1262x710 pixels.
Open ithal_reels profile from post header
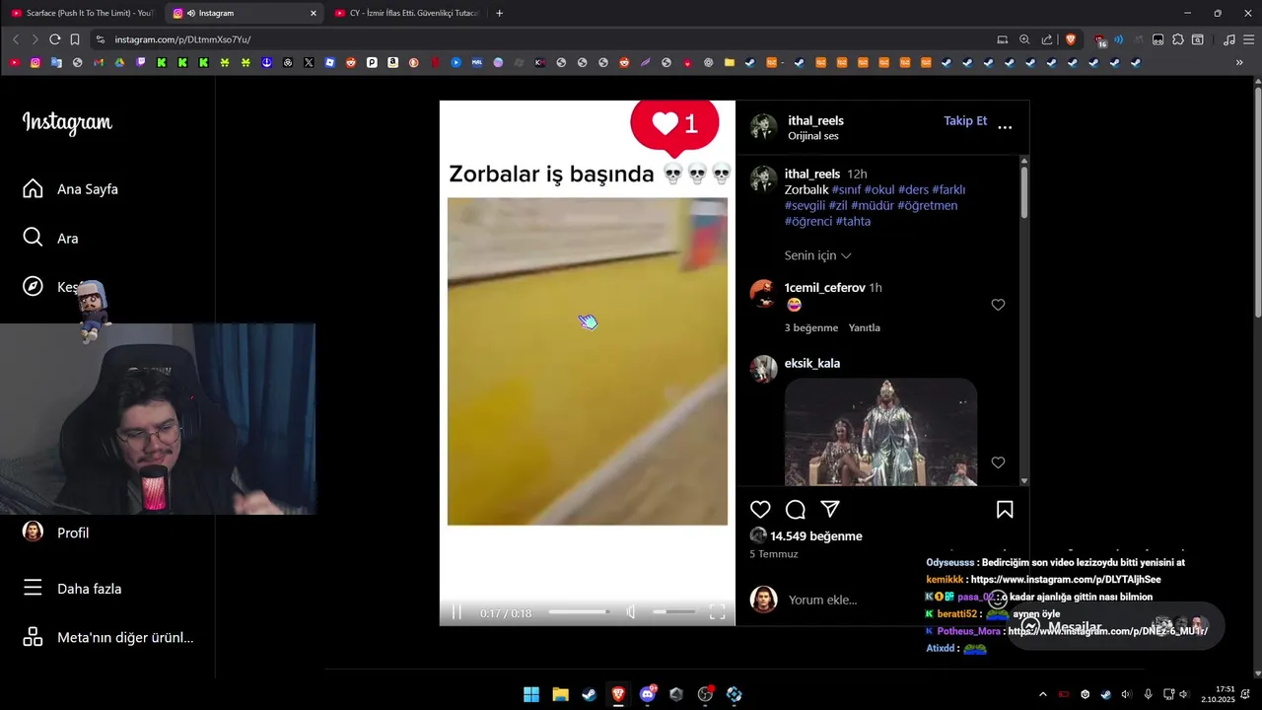click(x=815, y=120)
